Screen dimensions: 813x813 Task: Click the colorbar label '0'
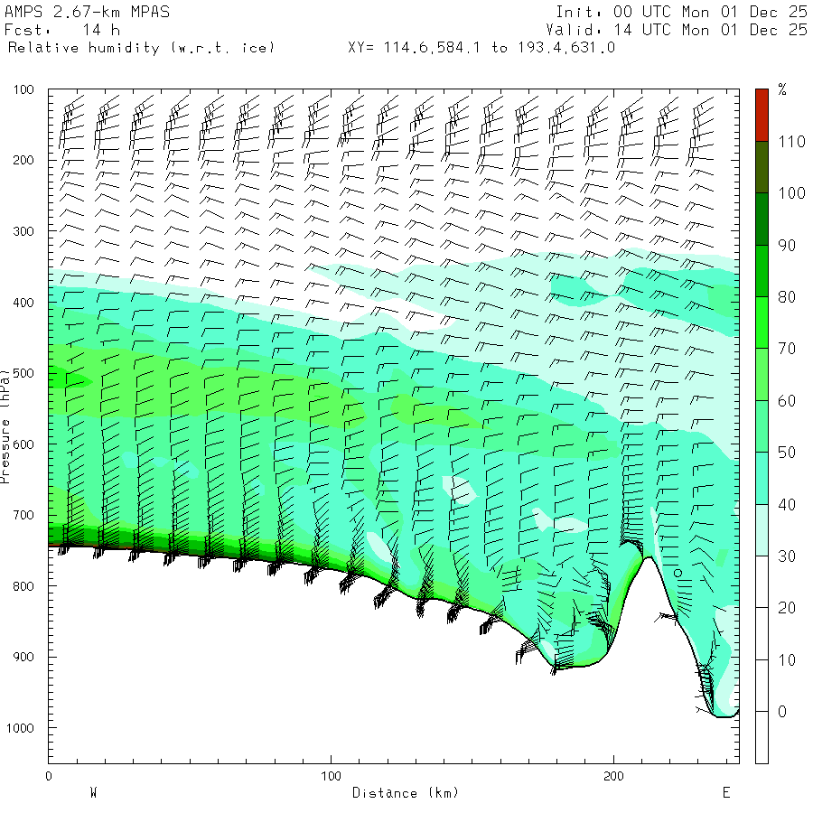tap(782, 712)
